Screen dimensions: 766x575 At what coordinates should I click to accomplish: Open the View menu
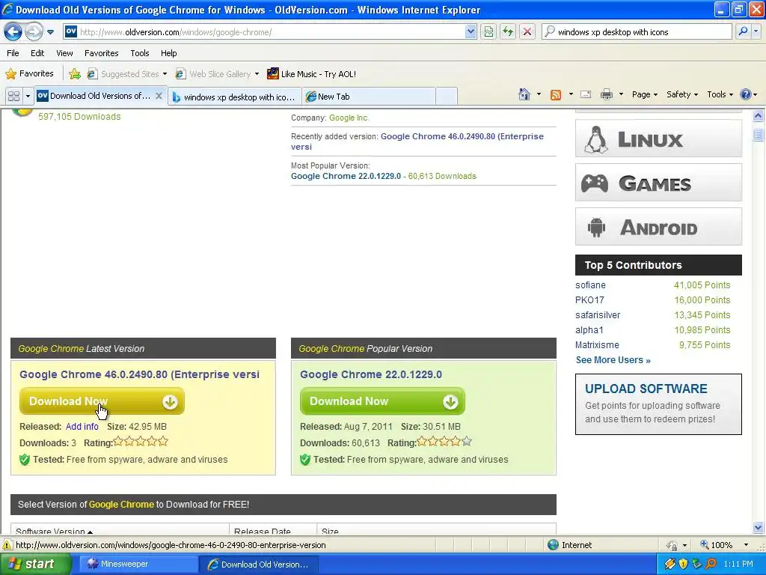coord(64,53)
